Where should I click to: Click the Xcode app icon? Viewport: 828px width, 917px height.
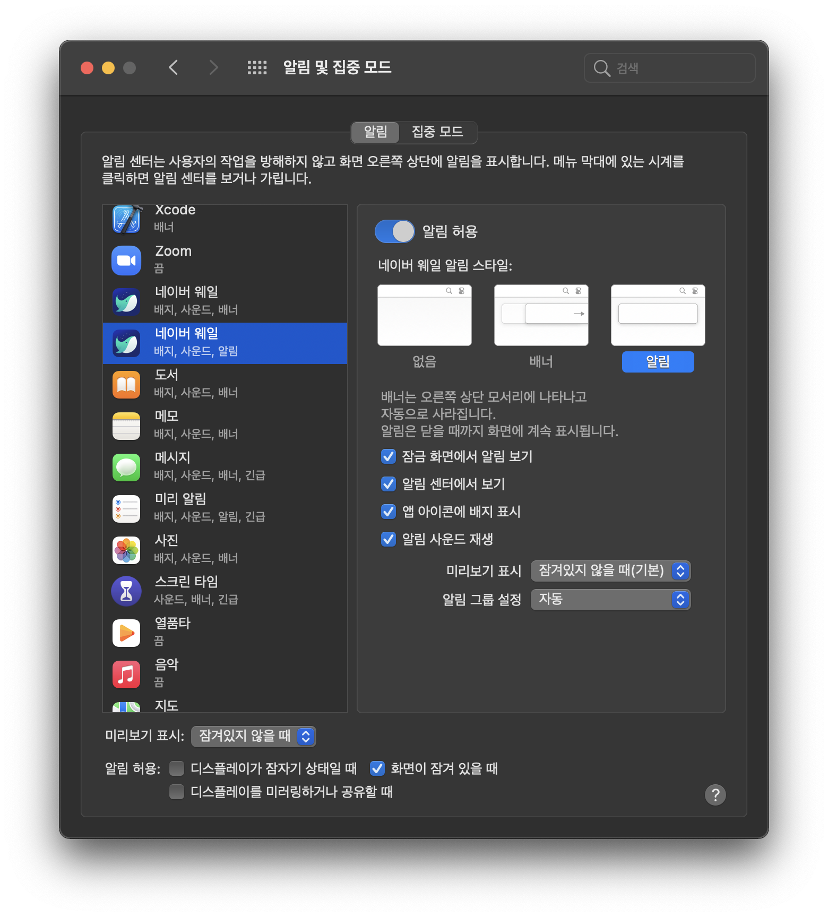(126, 219)
